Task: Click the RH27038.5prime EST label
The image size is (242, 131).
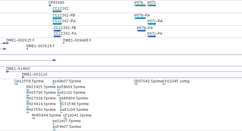Action: pos(41,98)
